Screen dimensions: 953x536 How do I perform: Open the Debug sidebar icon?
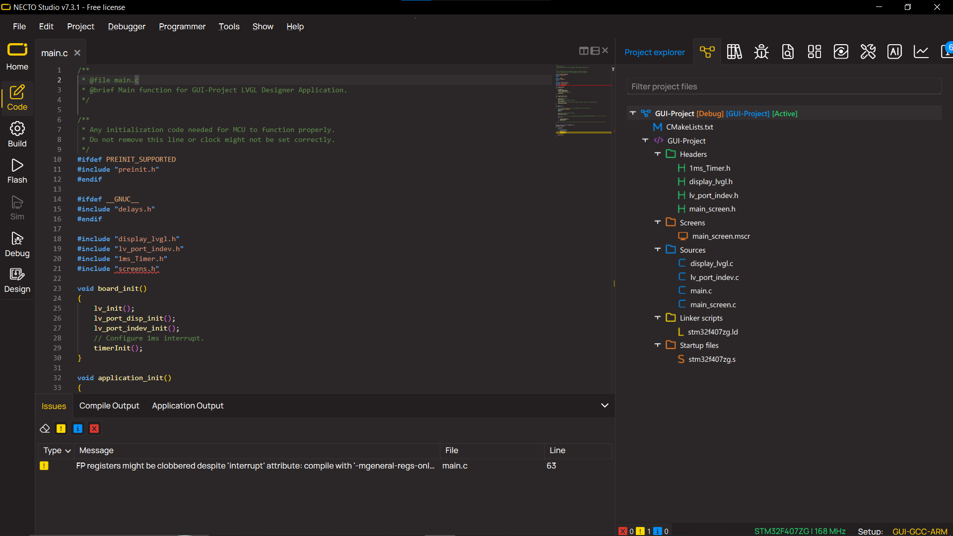click(17, 245)
